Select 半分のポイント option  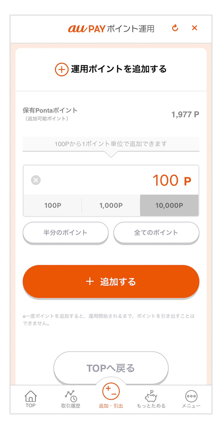click(x=66, y=232)
